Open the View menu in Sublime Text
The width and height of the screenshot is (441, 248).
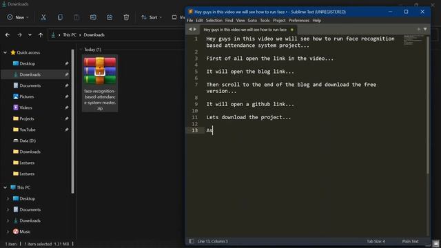[x=240, y=21]
